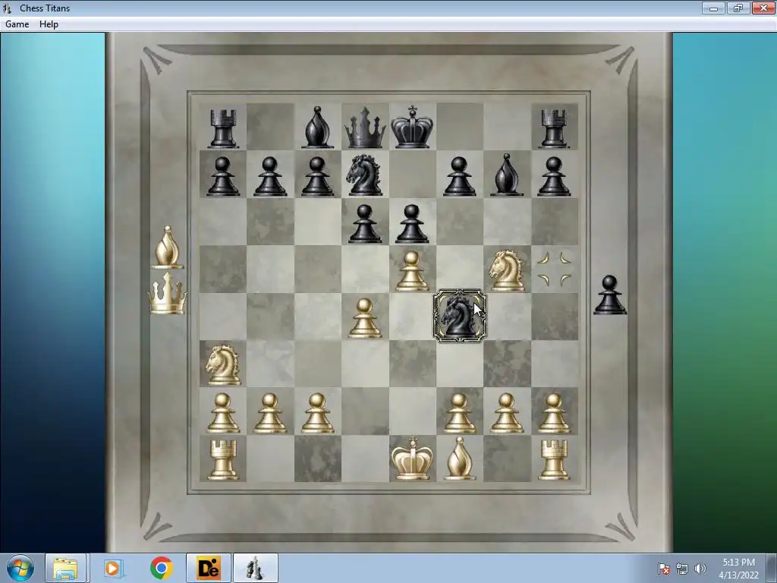This screenshot has width=777, height=583.
Task: Open the volume speaker tray icon
Action: point(700,569)
